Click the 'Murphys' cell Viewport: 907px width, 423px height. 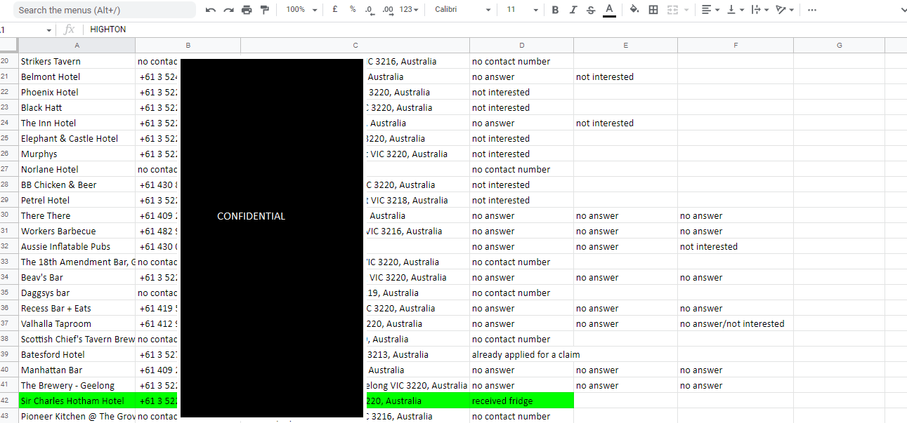point(77,154)
